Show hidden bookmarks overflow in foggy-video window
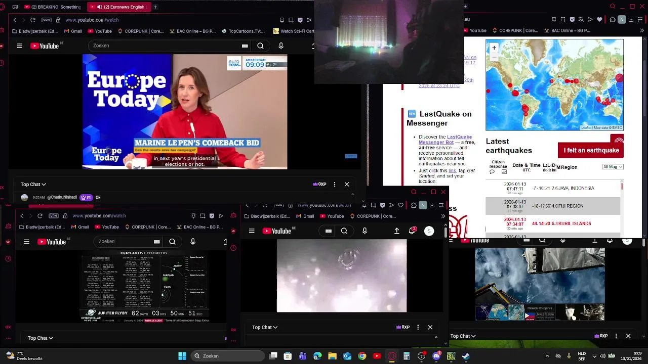Viewport: 648px width, 364px height. [443, 216]
